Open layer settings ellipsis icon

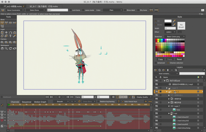pos(172,70)
